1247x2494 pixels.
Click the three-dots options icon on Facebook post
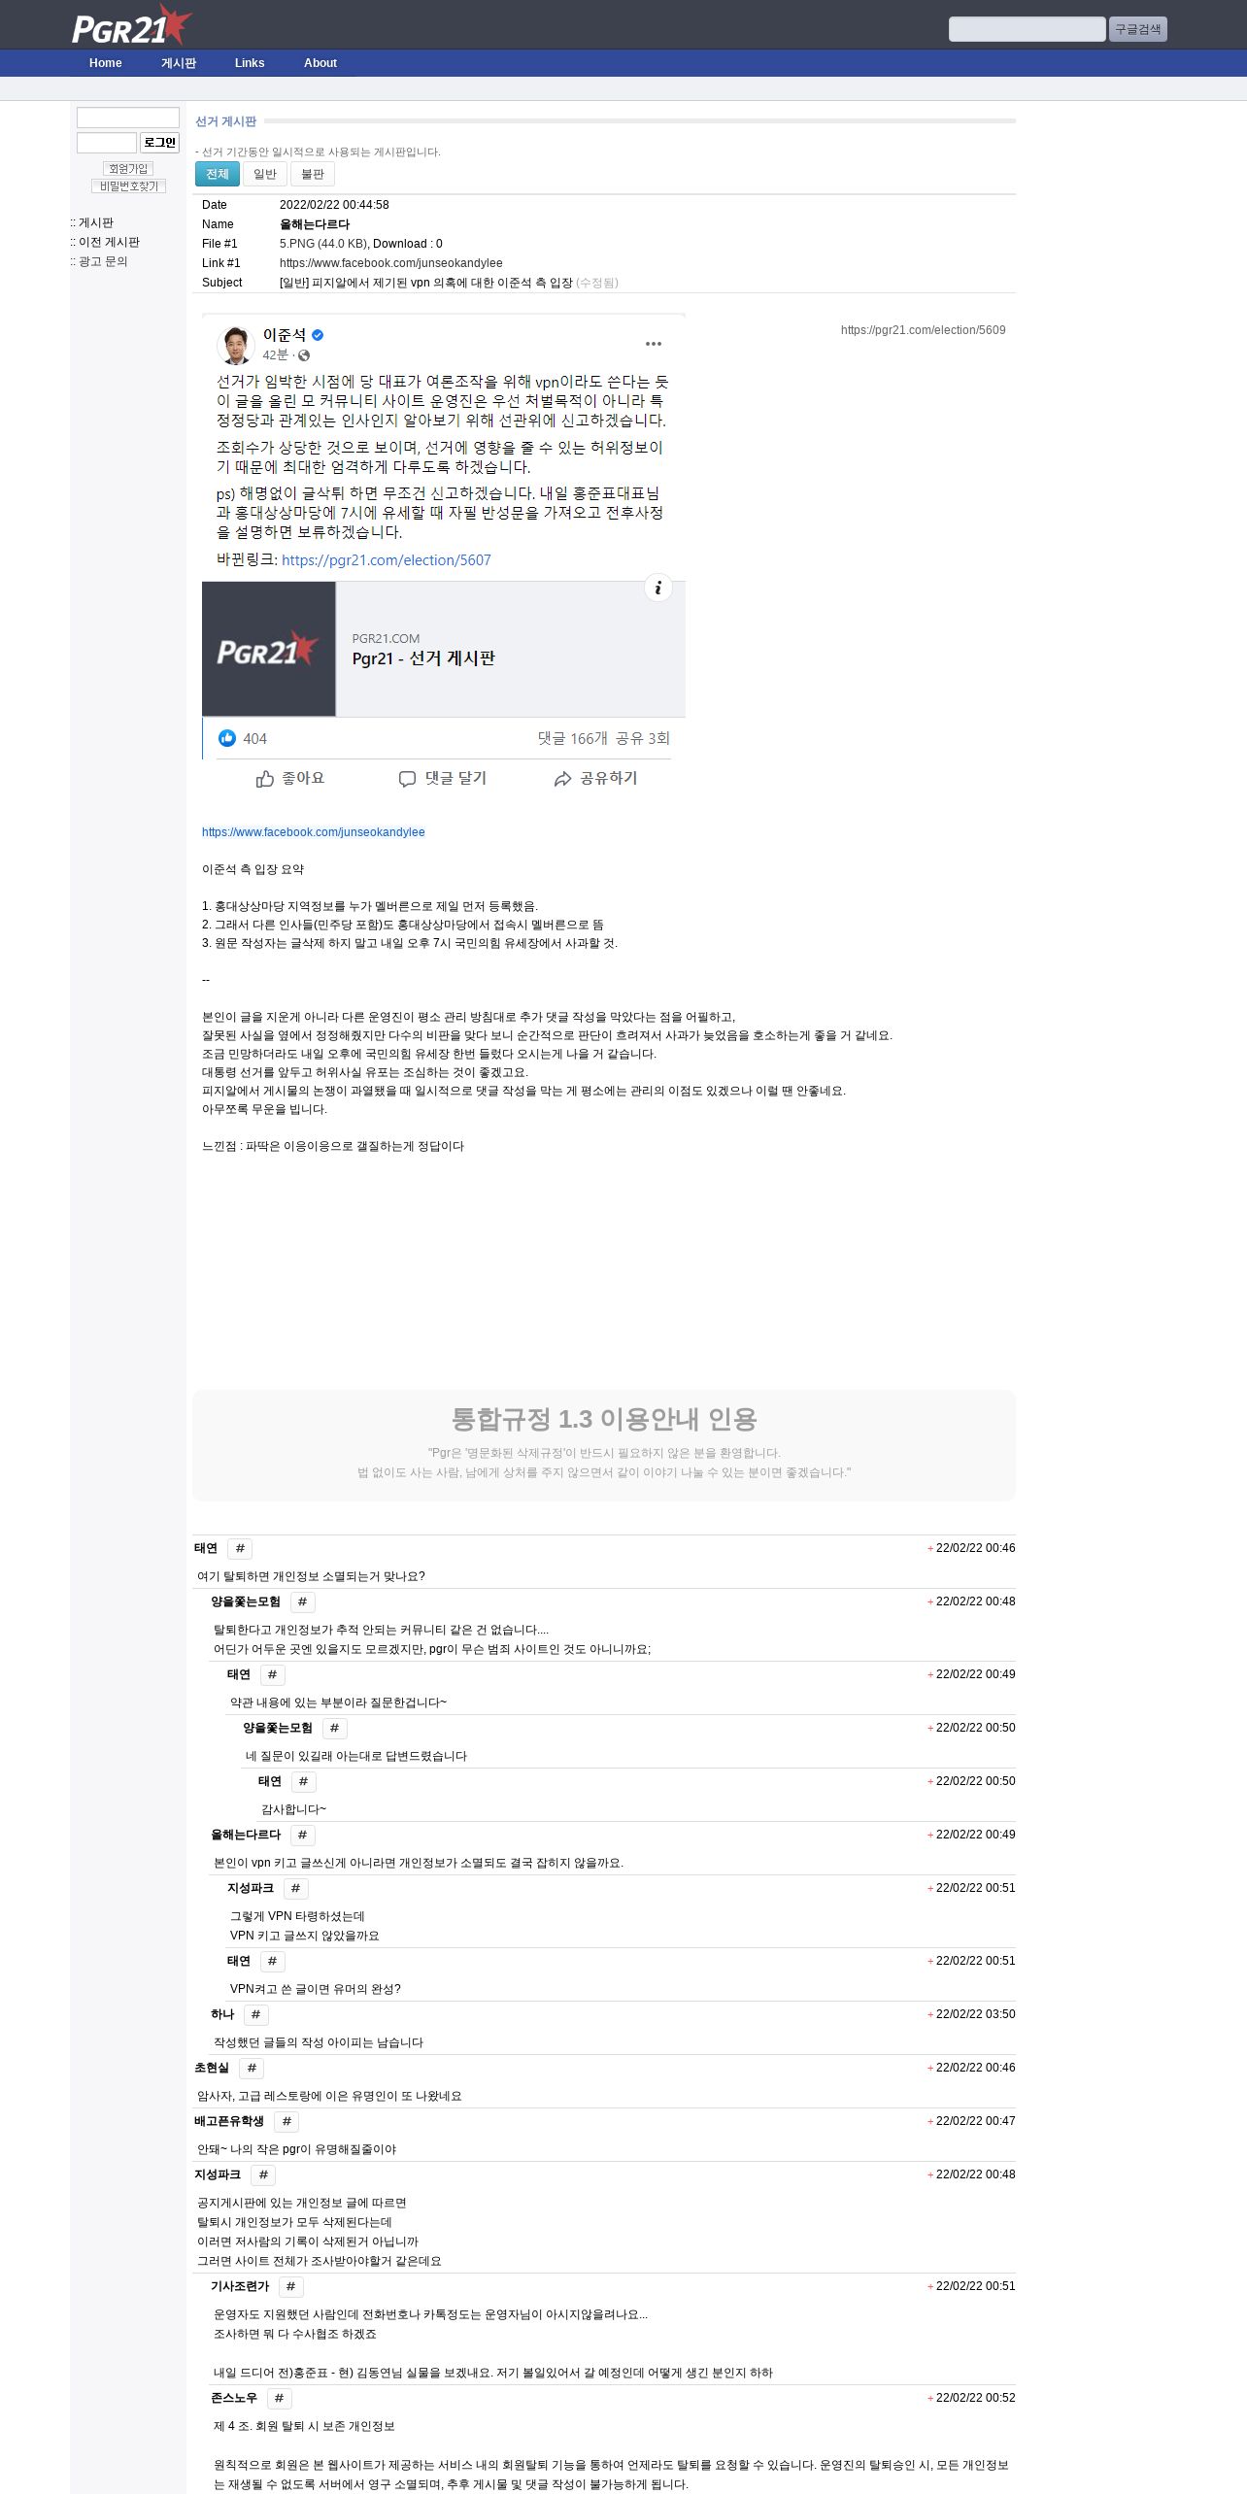(654, 344)
